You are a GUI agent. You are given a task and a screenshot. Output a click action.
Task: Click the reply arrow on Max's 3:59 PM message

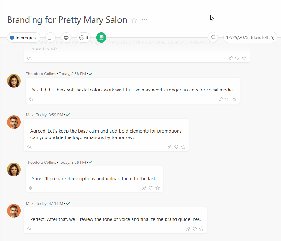pos(29,147)
